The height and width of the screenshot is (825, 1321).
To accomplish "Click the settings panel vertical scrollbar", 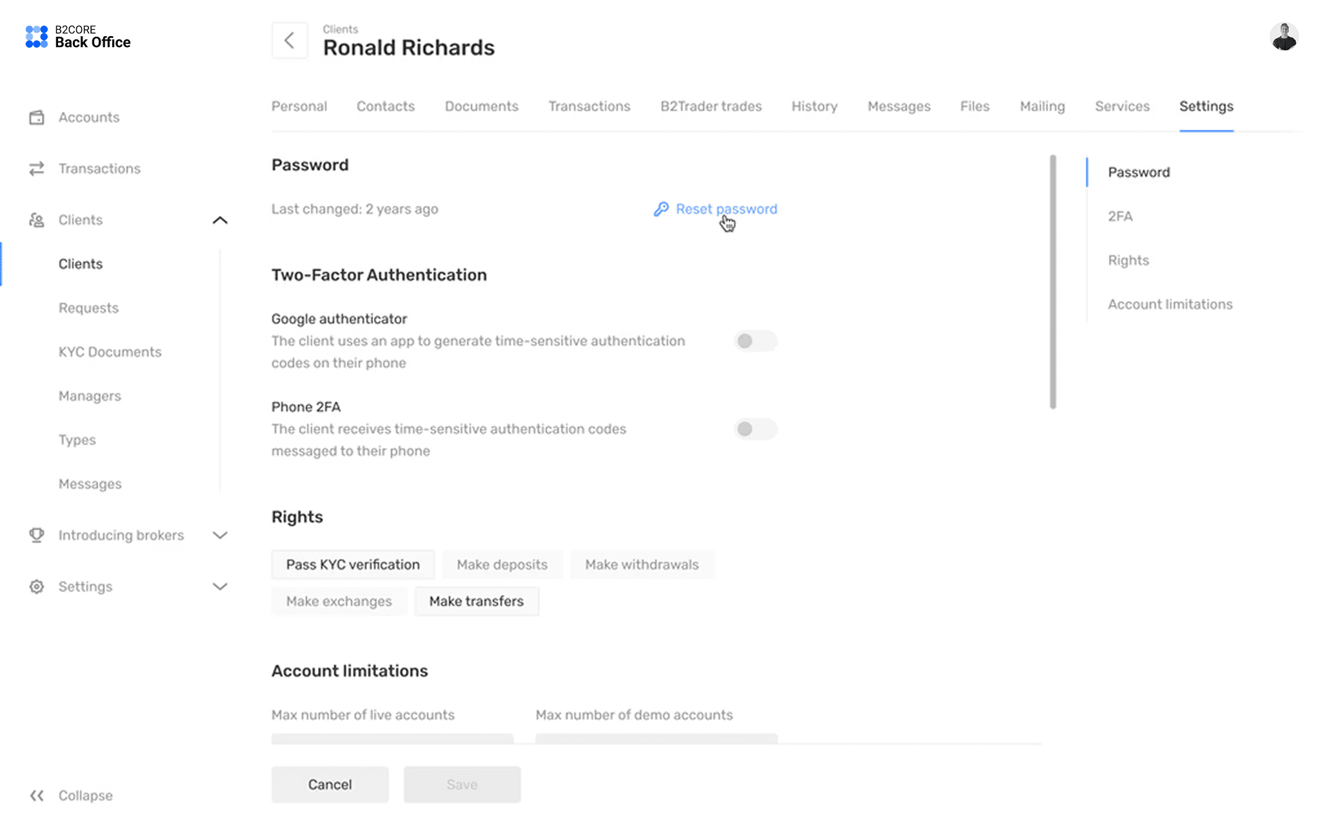I will 1053,282.
